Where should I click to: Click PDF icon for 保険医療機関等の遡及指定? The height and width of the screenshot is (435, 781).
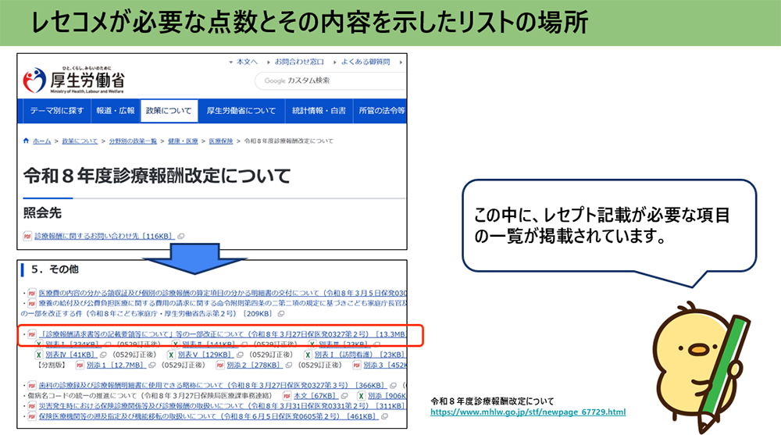pos(32,416)
